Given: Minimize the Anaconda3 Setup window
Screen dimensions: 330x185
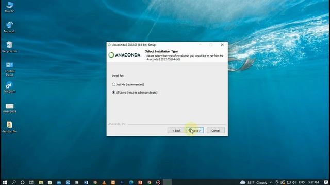Looking at the screenshot, I should pyautogui.click(x=200, y=45).
